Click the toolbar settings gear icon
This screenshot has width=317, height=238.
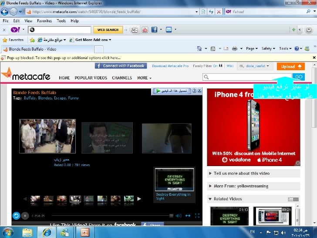click(x=309, y=30)
